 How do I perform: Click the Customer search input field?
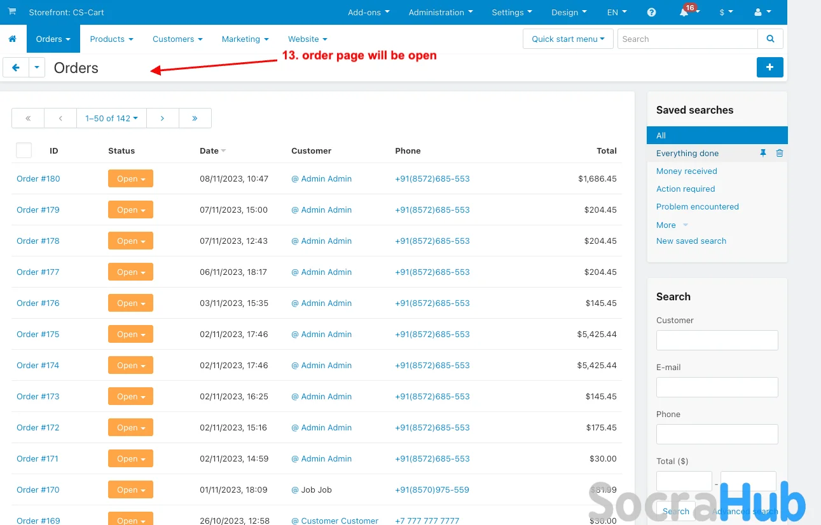(x=717, y=340)
